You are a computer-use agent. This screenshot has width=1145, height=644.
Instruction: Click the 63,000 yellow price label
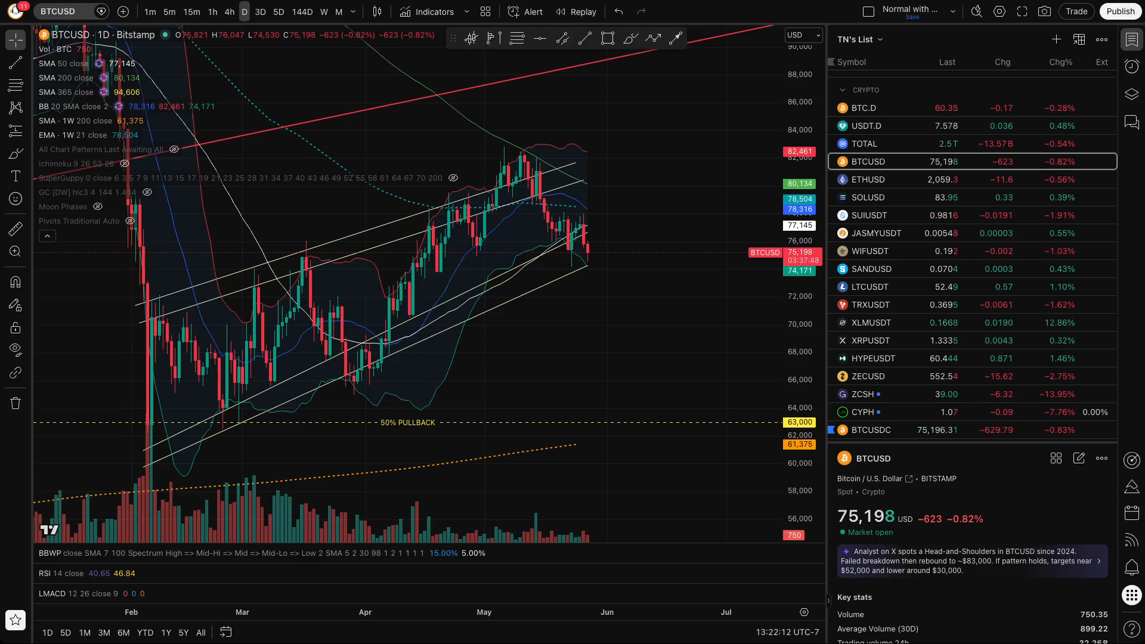point(799,422)
